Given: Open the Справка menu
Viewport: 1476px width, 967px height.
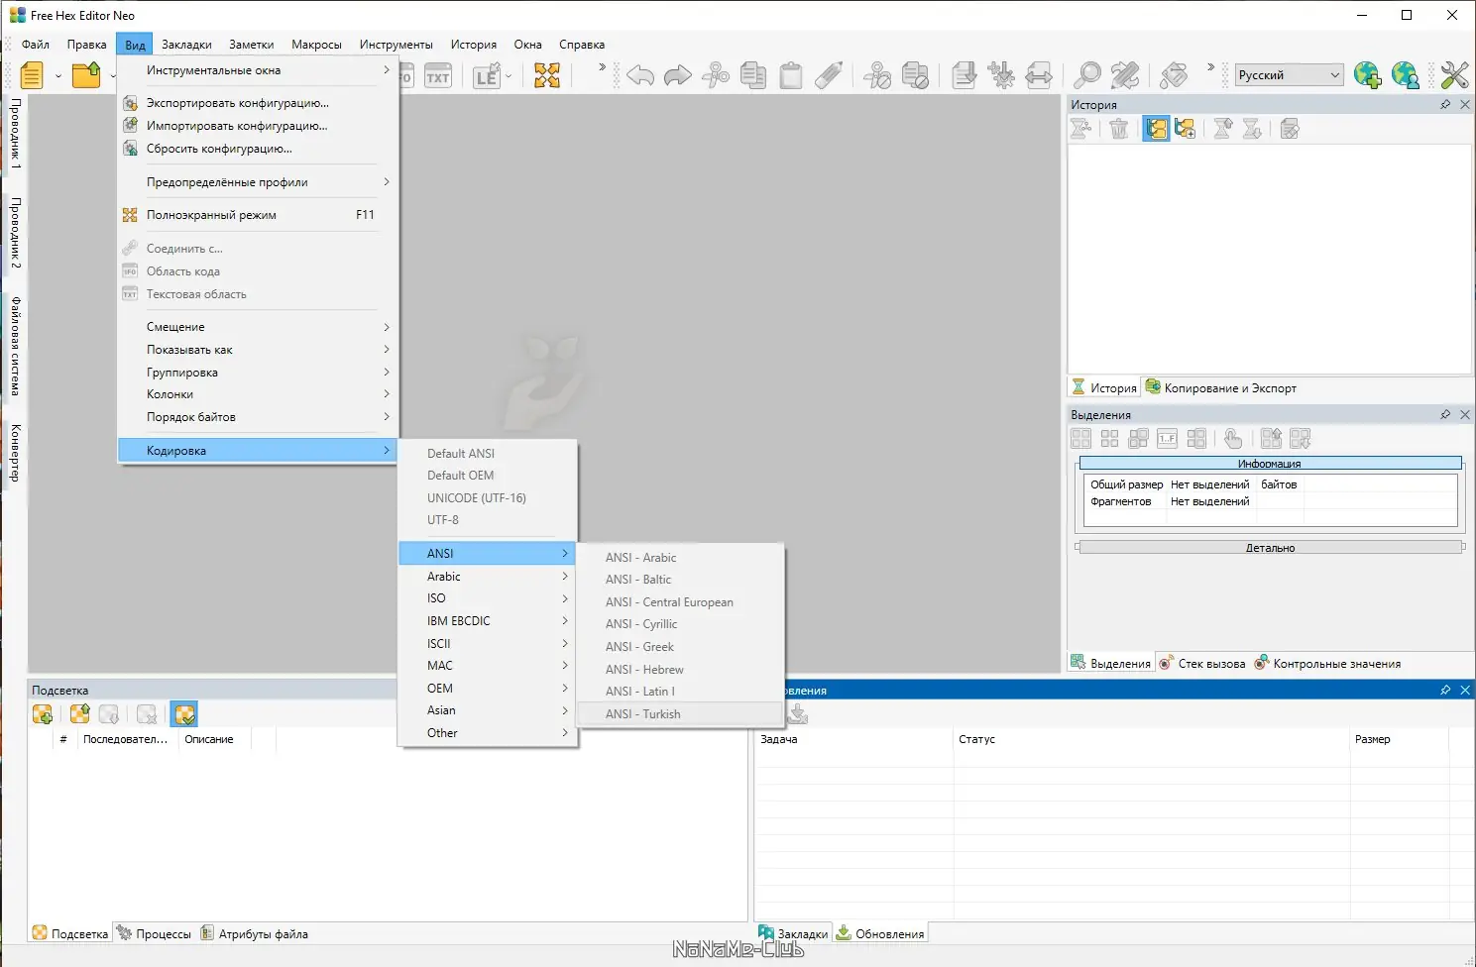Looking at the screenshot, I should coord(582,45).
